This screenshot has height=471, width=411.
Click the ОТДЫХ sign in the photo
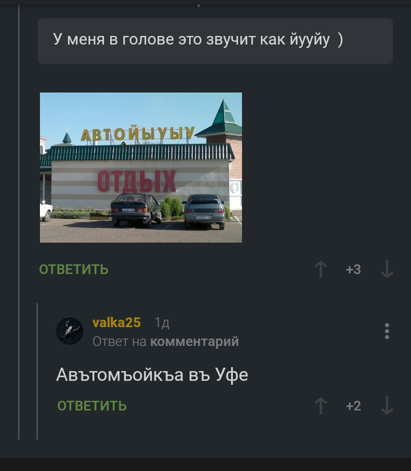click(x=136, y=181)
